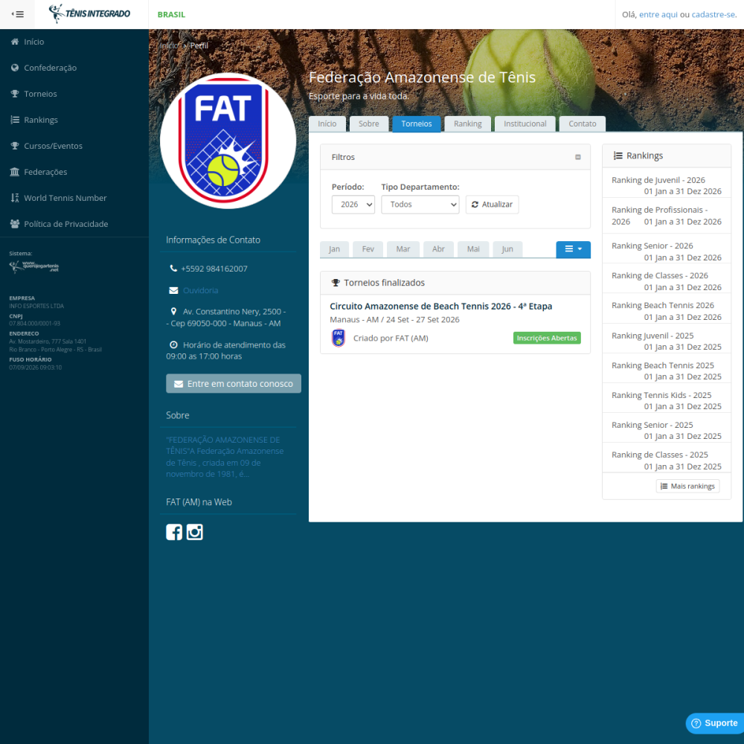Click the BRASIL link in header

pos(171,15)
